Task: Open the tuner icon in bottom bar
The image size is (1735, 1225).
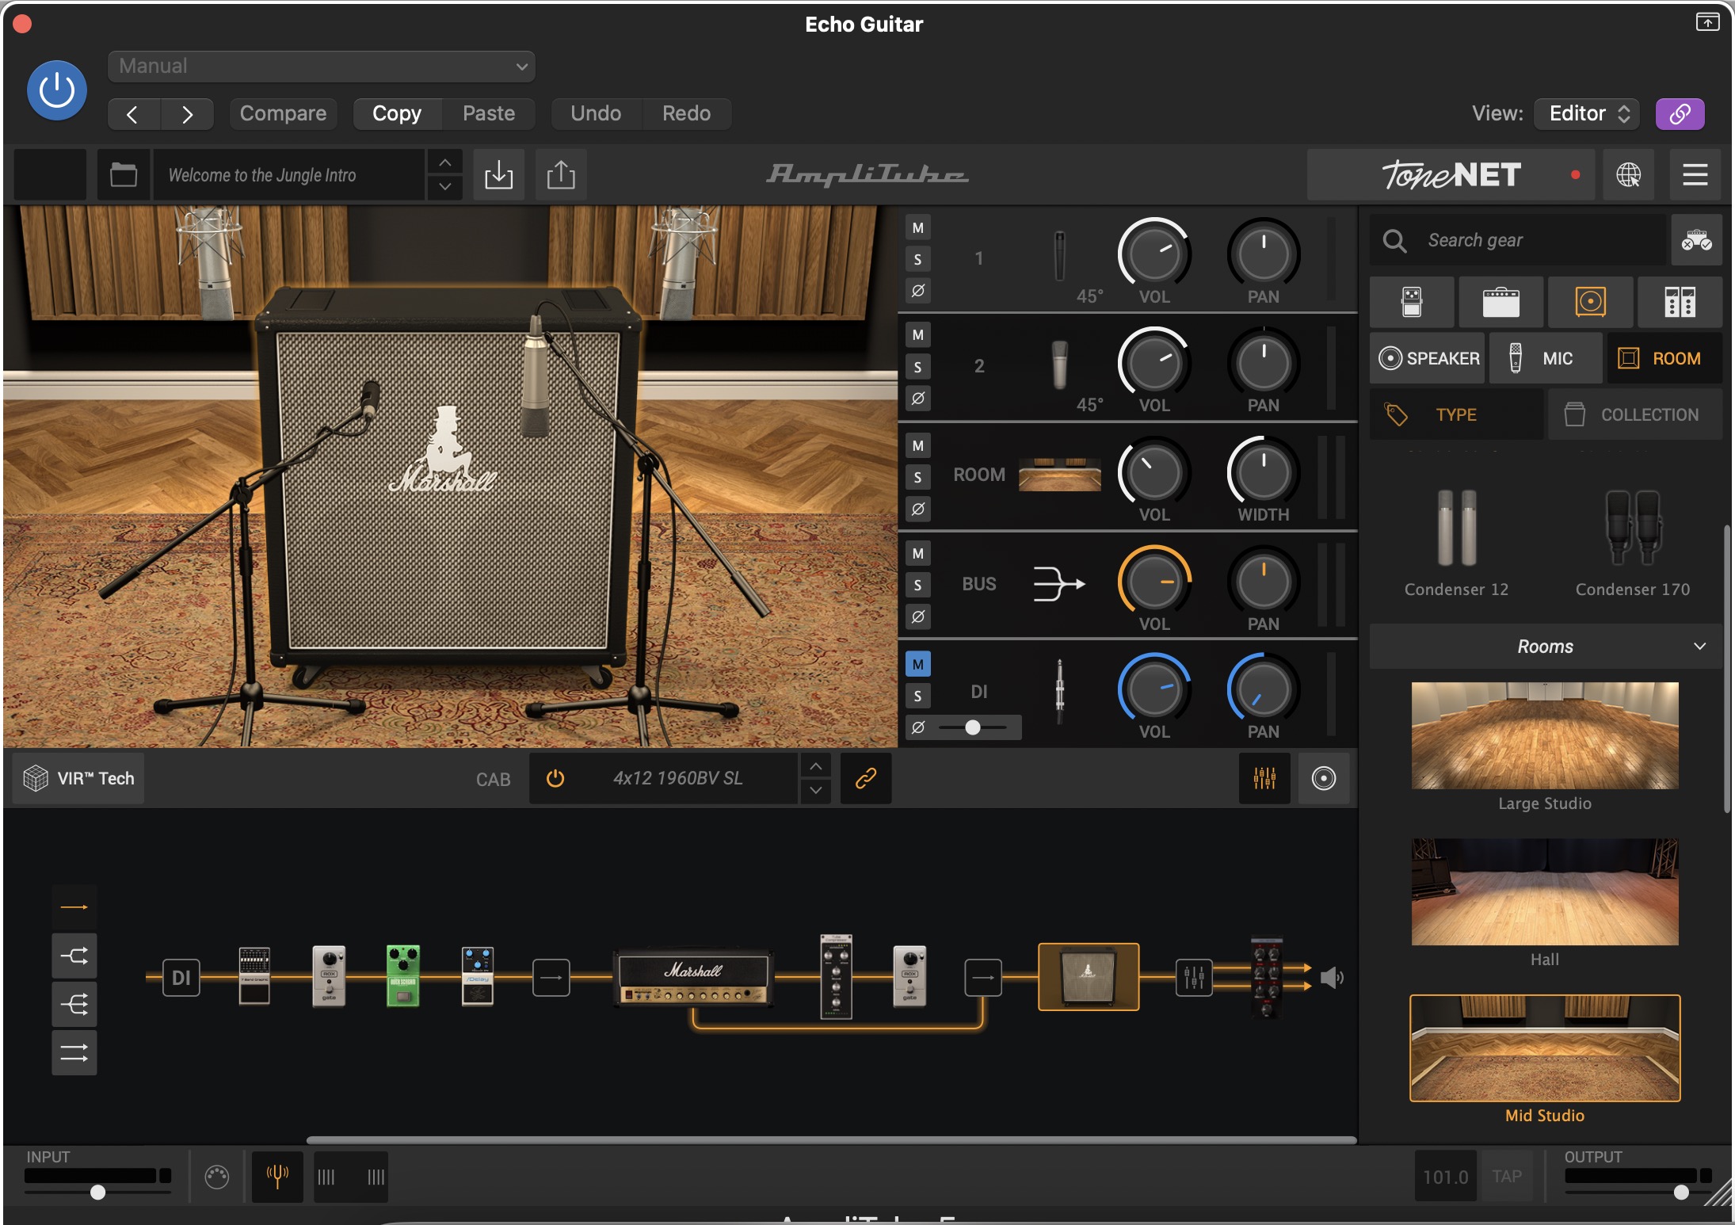Action: pos(277,1177)
